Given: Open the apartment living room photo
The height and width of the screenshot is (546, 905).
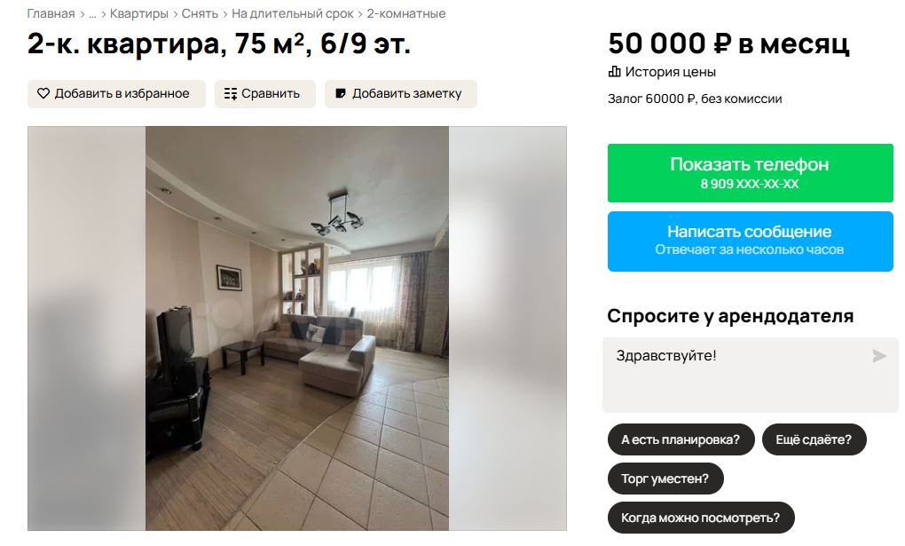Looking at the screenshot, I should click(297, 328).
